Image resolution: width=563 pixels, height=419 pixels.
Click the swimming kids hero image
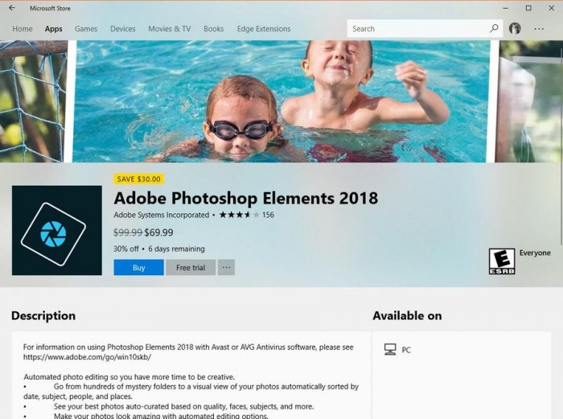281,101
